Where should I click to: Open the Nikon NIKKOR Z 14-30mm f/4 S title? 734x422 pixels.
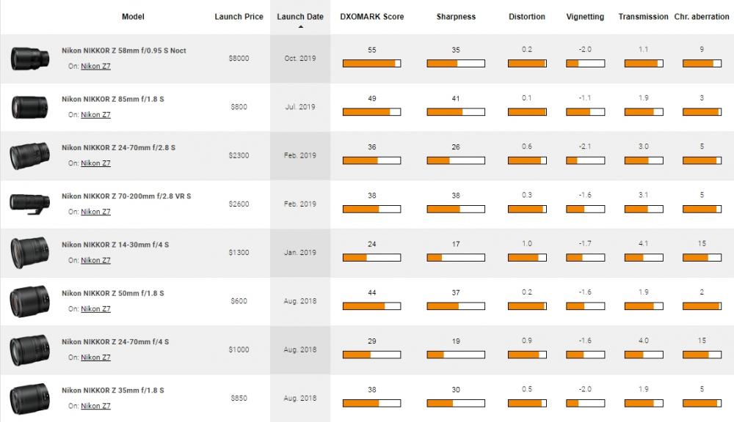pyautogui.click(x=115, y=245)
